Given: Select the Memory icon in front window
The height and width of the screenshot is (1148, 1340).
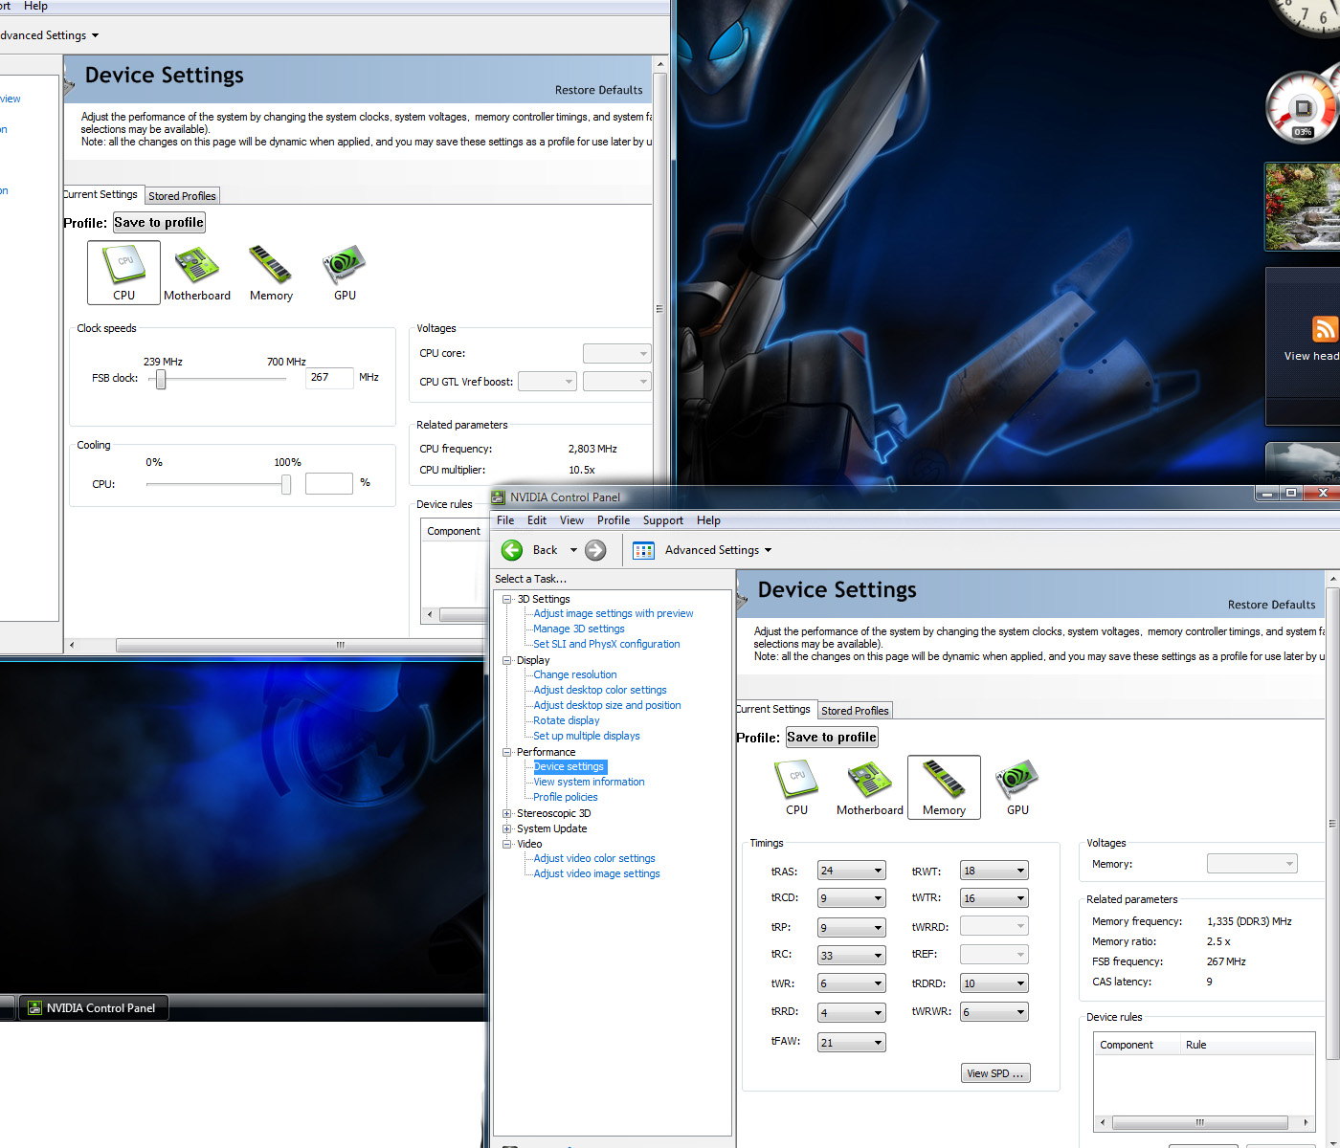Looking at the screenshot, I should pyautogui.click(x=944, y=786).
